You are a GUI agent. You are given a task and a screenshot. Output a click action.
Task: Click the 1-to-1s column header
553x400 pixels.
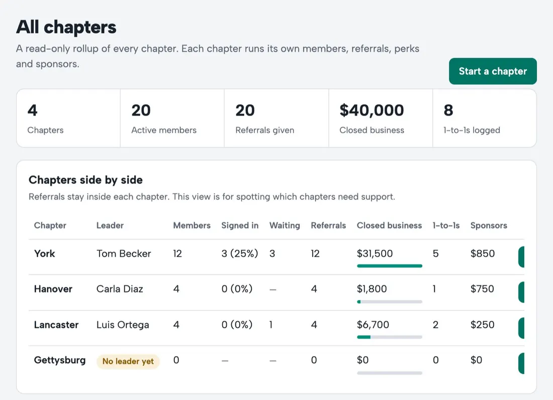(446, 226)
